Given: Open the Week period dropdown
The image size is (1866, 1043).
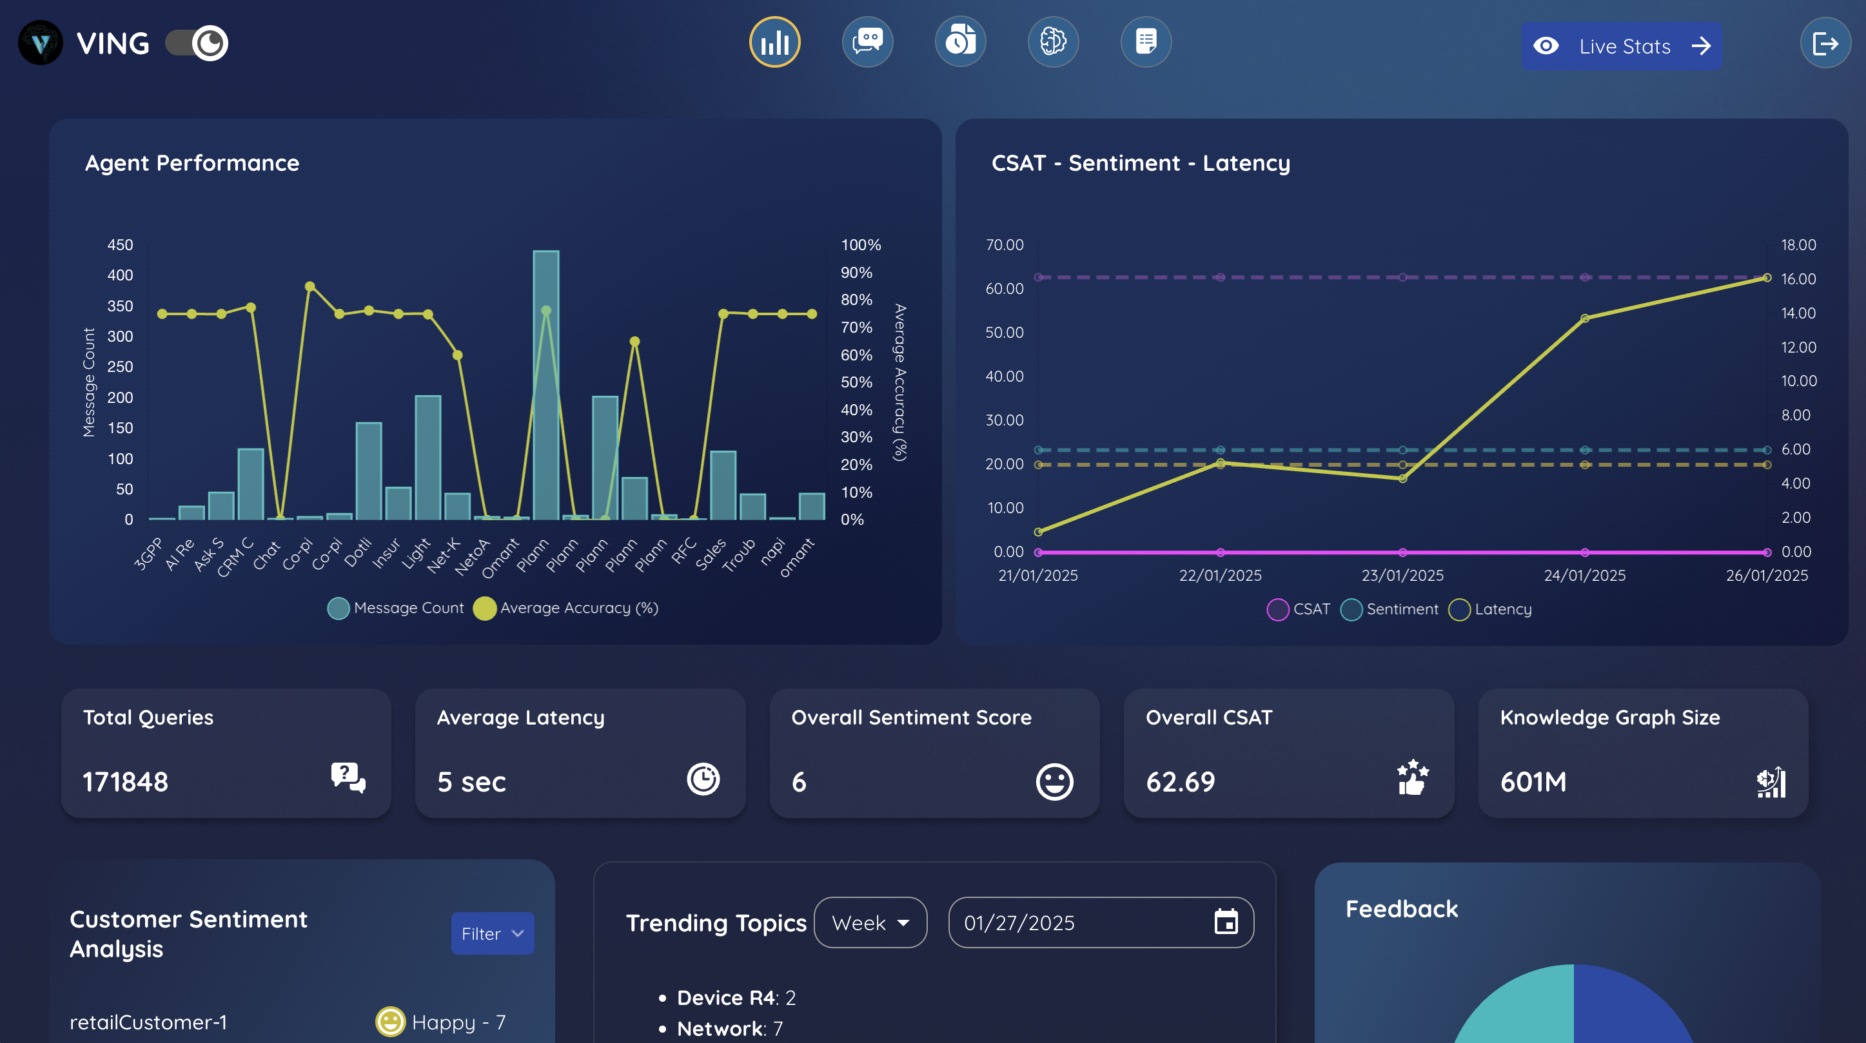Looking at the screenshot, I should click(x=870, y=922).
